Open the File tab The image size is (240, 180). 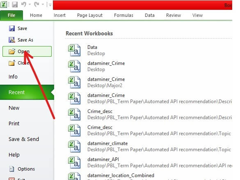[x=11, y=15]
